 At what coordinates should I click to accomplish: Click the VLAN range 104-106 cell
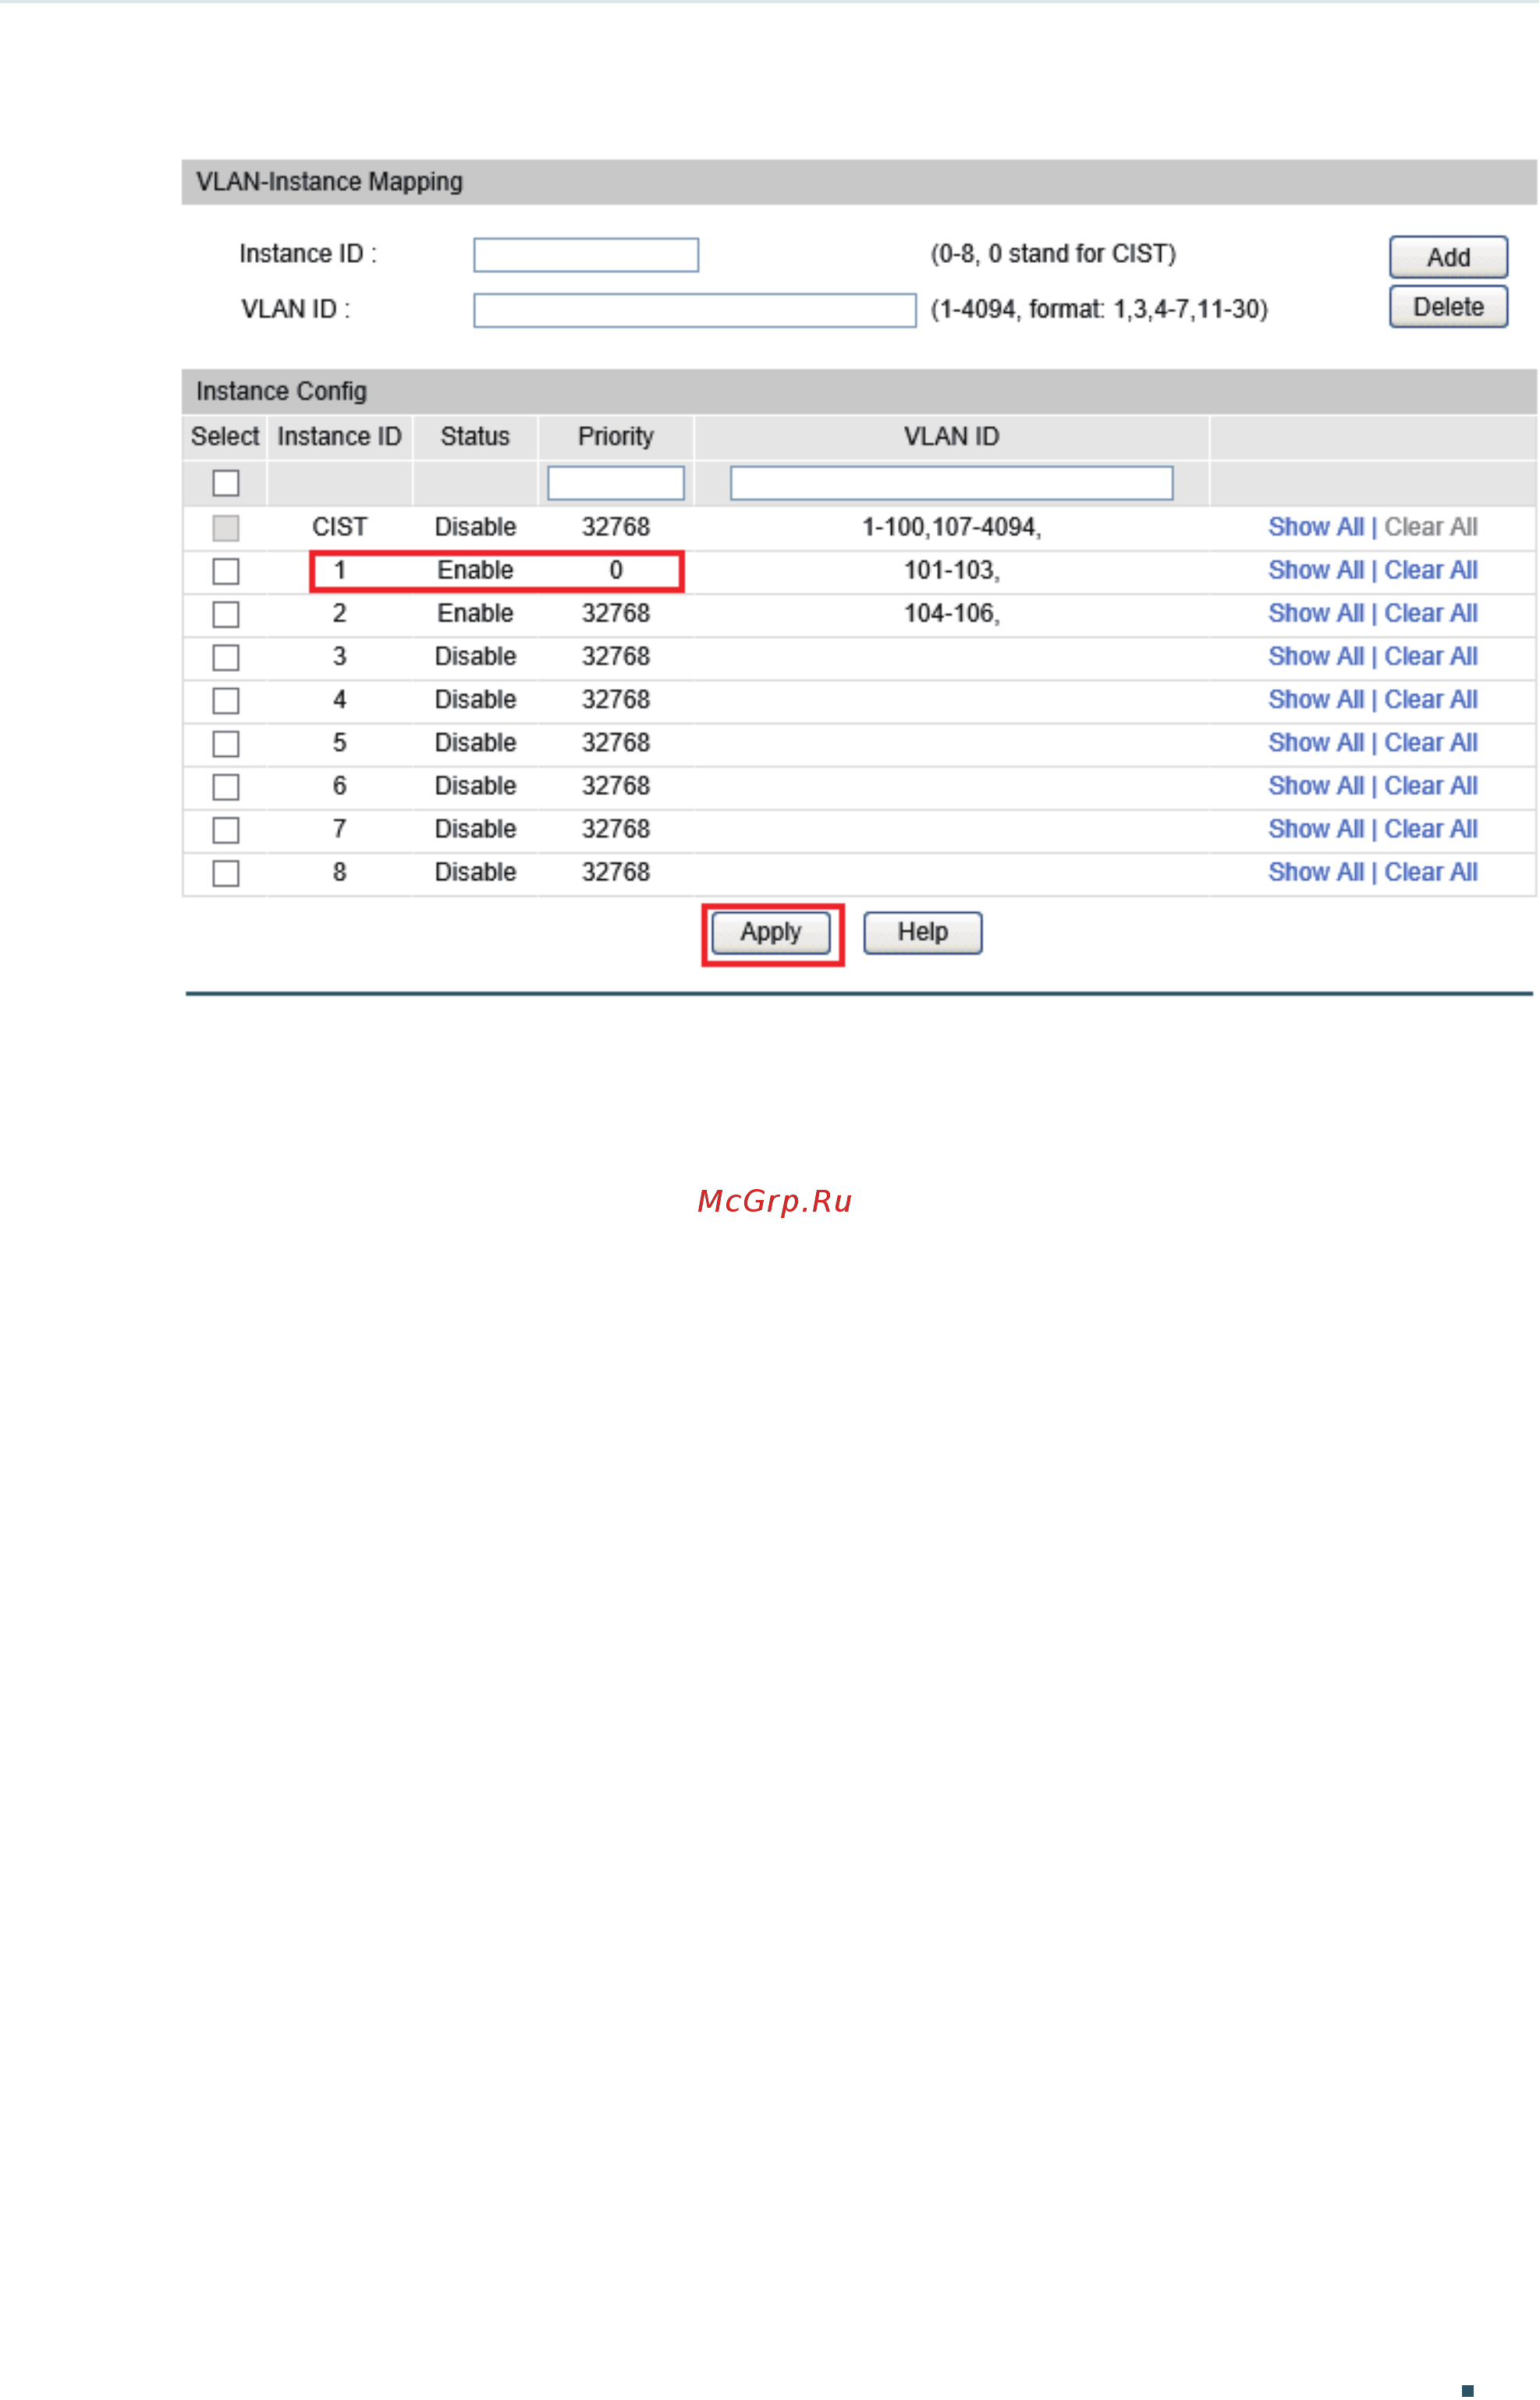(951, 613)
